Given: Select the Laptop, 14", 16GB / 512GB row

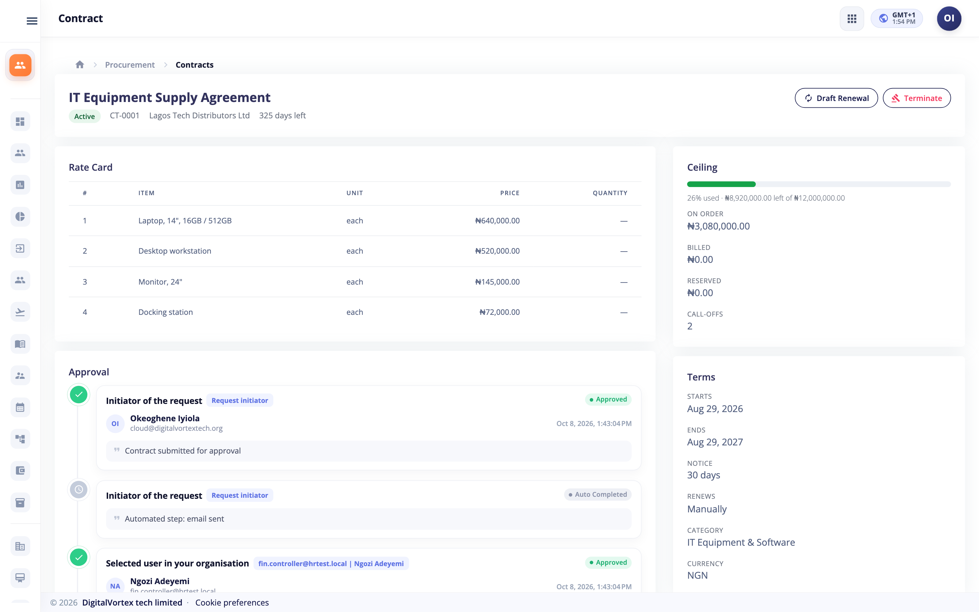Looking at the screenshot, I should [x=355, y=221].
